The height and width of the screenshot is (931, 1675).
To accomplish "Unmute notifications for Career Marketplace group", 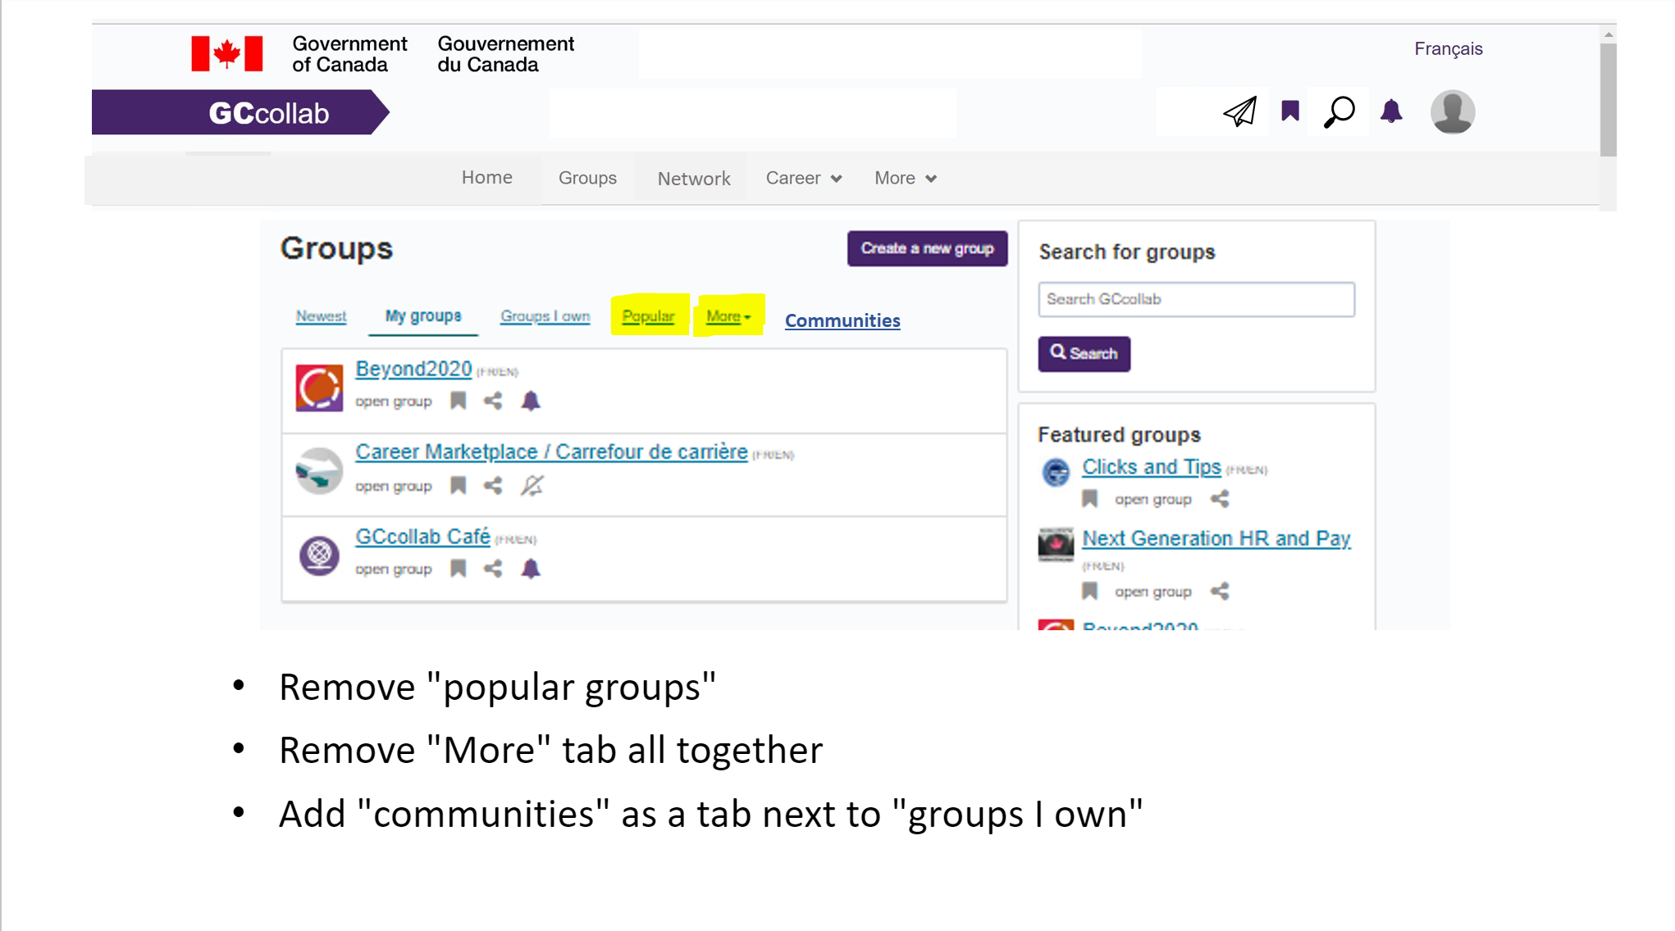I will [x=531, y=485].
